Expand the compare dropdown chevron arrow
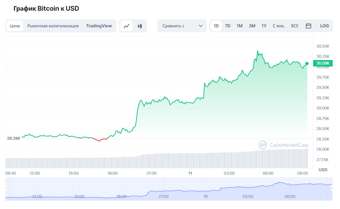Image resolution: width=340 pixels, height=209 pixels. pos(201,26)
